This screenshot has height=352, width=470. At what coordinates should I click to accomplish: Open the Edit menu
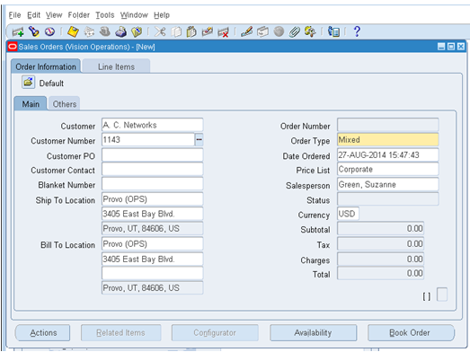pos(33,15)
